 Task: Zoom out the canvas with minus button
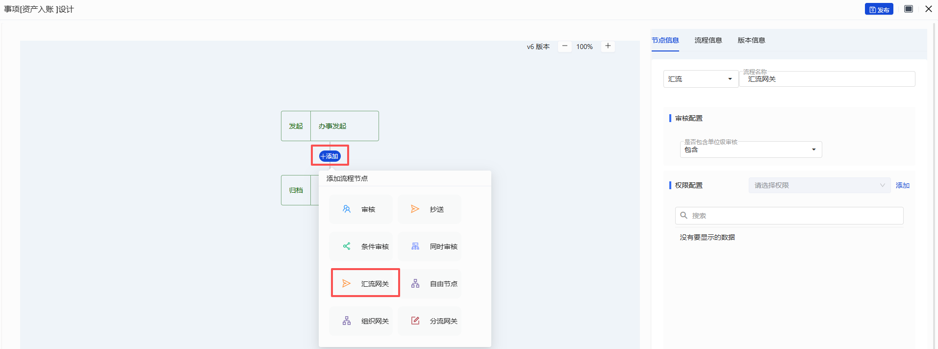[564, 46]
